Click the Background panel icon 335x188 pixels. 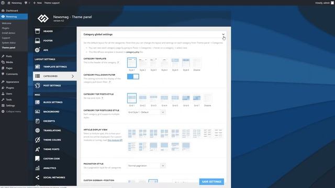click(x=37, y=112)
